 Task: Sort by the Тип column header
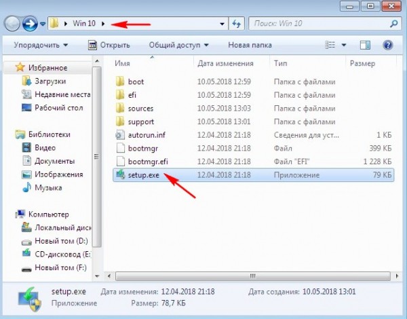[280, 63]
